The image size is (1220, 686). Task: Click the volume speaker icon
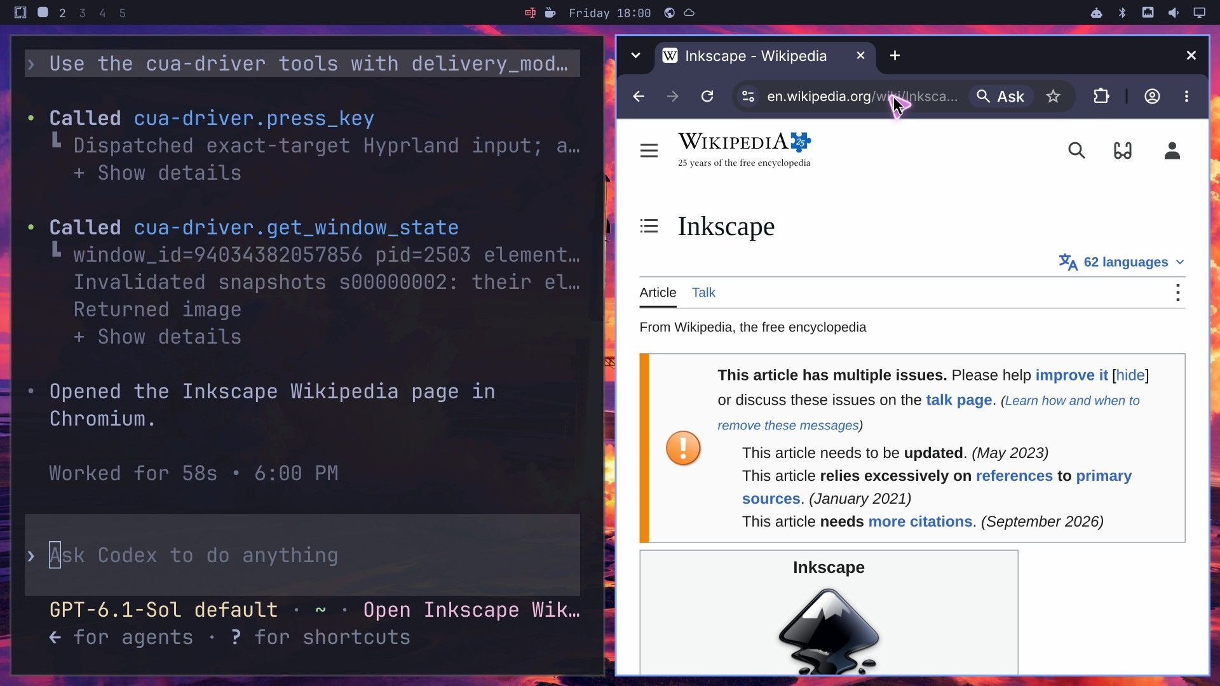point(1174,13)
